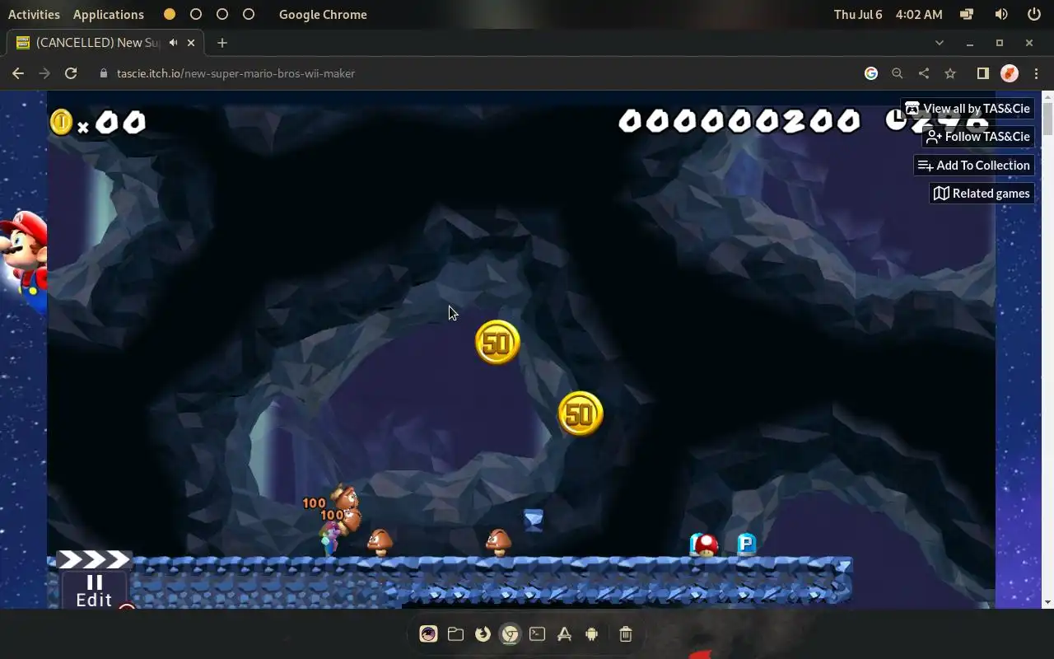Click the Goomba nearest the 50 coins
This screenshot has height=659, width=1054.
pyautogui.click(x=498, y=543)
